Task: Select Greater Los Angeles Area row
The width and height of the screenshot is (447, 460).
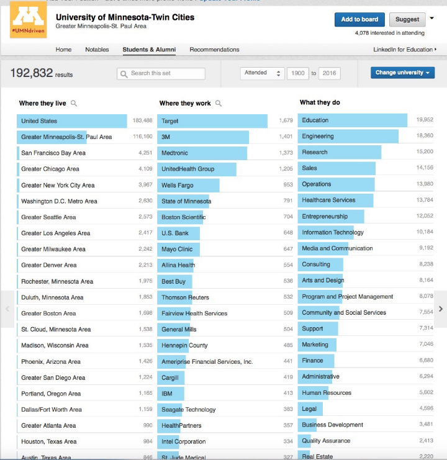Action: (x=85, y=233)
